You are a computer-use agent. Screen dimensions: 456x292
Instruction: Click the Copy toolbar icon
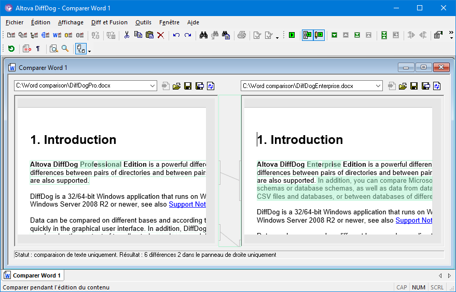click(x=138, y=35)
